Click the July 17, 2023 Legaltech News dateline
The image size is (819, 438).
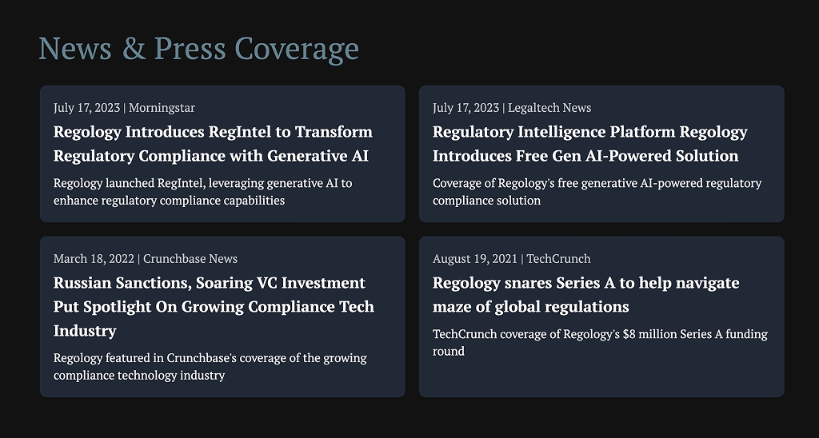511,108
